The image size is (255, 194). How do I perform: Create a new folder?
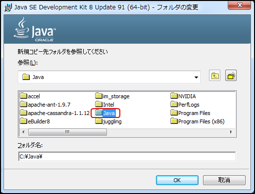tap(231, 76)
